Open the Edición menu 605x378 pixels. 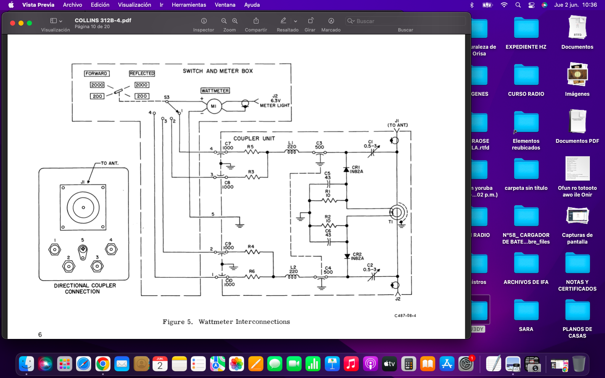pos(100,5)
